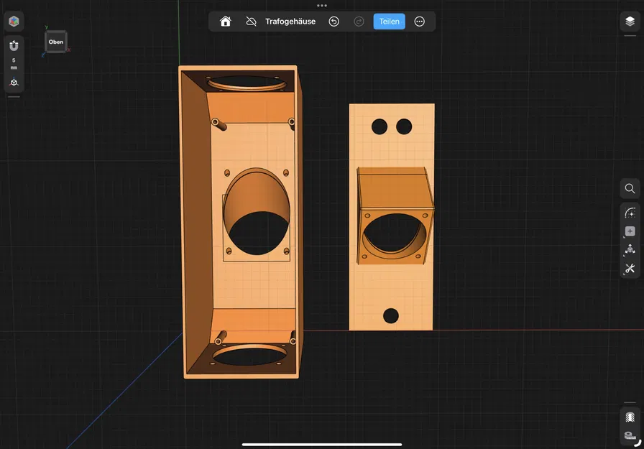
Task: Undo the last action
Action: coord(334,22)
